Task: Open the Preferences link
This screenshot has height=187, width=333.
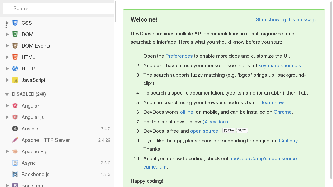Action: coord(179,56)
